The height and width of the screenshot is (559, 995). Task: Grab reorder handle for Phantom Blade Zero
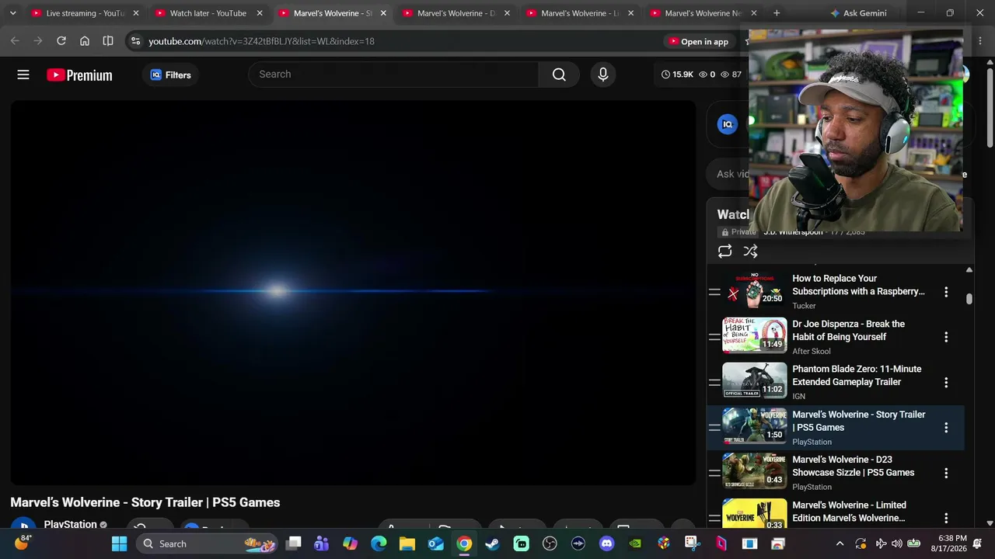[714, 382]
